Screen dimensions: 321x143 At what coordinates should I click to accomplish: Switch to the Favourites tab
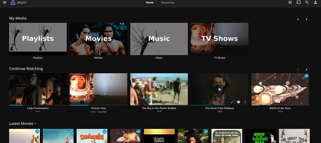(x=167, y=3)
